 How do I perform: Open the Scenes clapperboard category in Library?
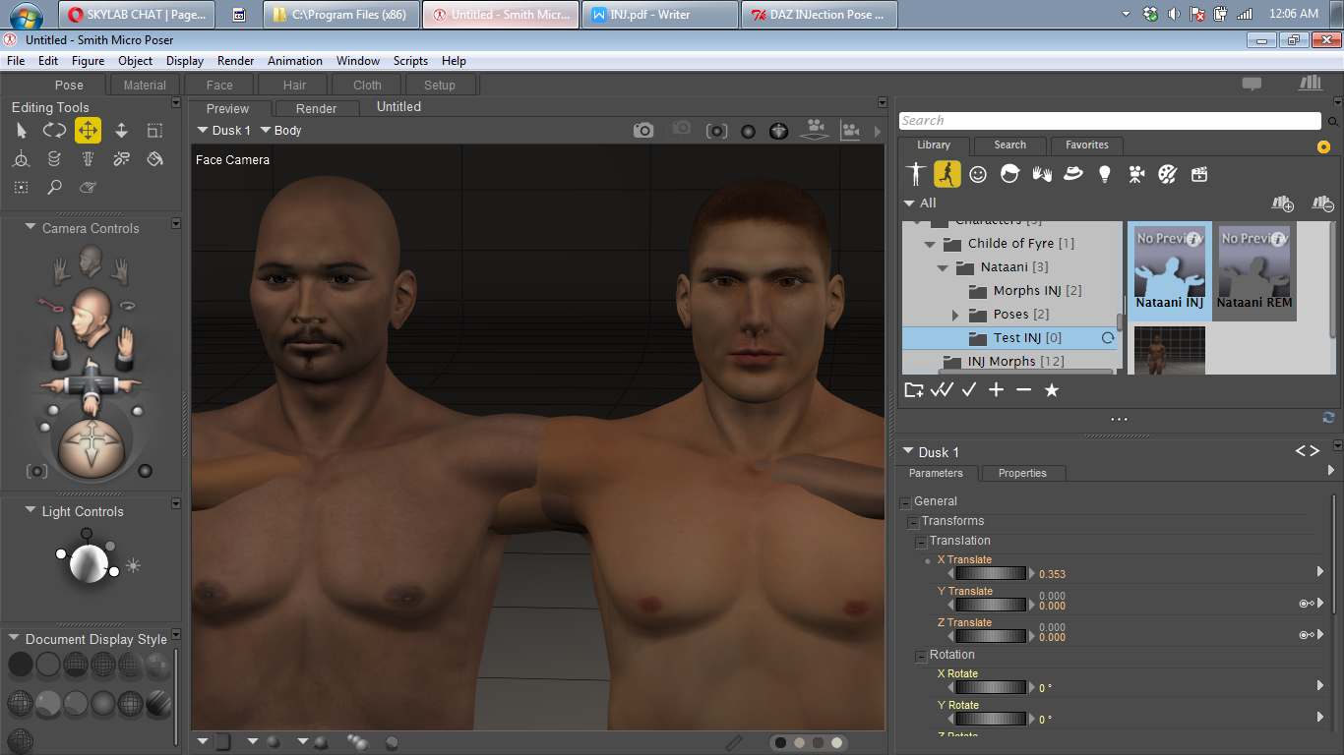1199,174
